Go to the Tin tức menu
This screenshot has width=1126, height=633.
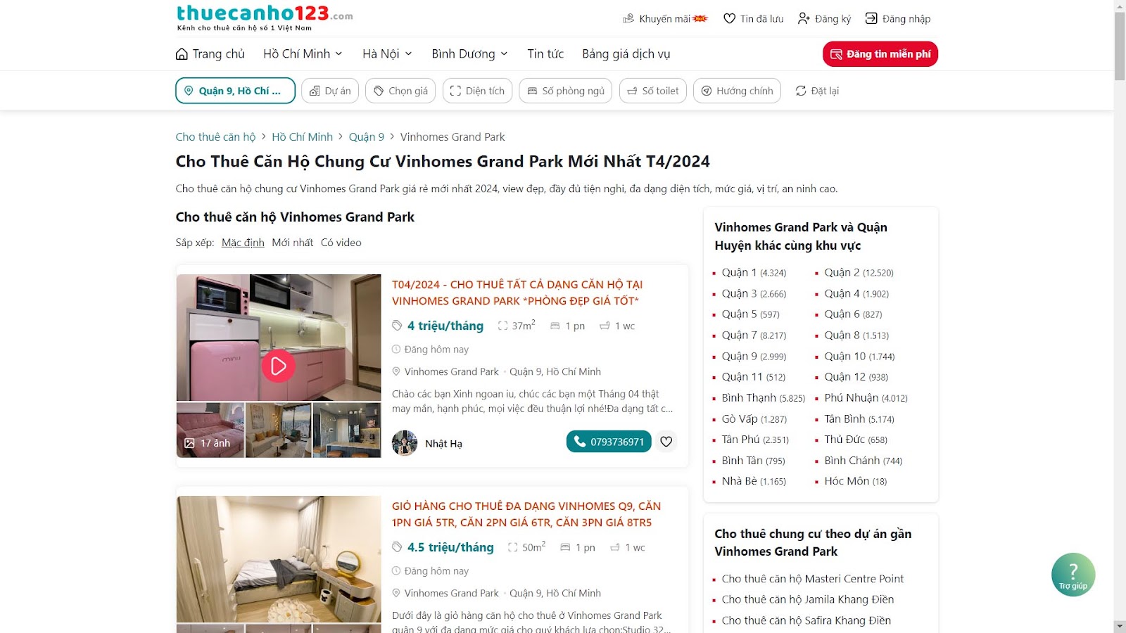(545, 54)
